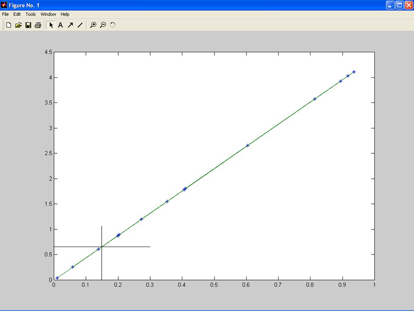This screenshot has height=311, width=414.
Task: Select the arrow pointer edit tool
Action: coord(51,25)
